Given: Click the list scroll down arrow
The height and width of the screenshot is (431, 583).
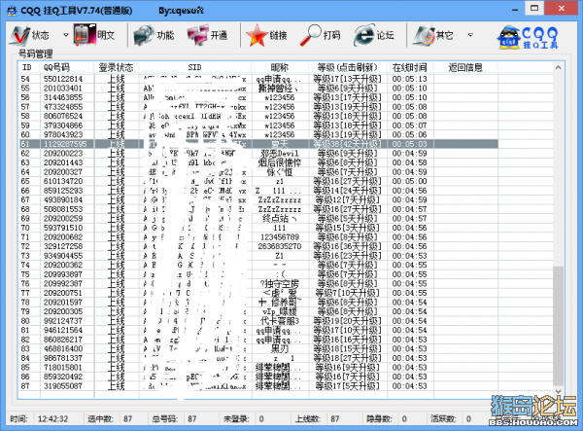Looking at the screenshot, I should point(558,391).
